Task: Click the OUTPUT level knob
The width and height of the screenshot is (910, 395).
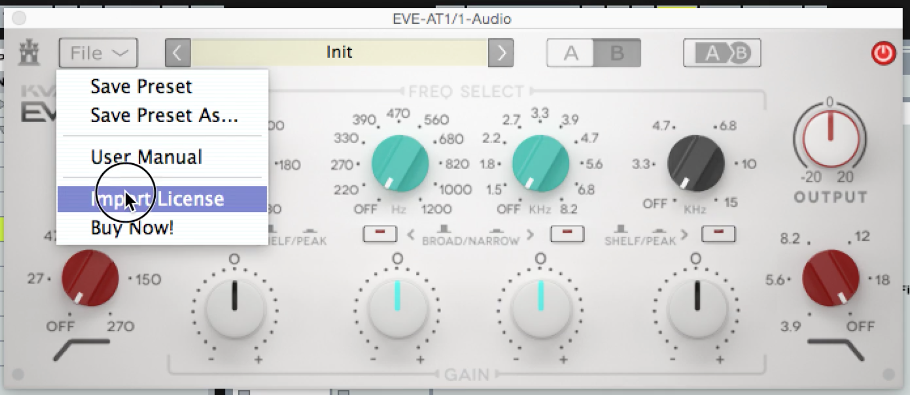Action: tap(830, 140)
